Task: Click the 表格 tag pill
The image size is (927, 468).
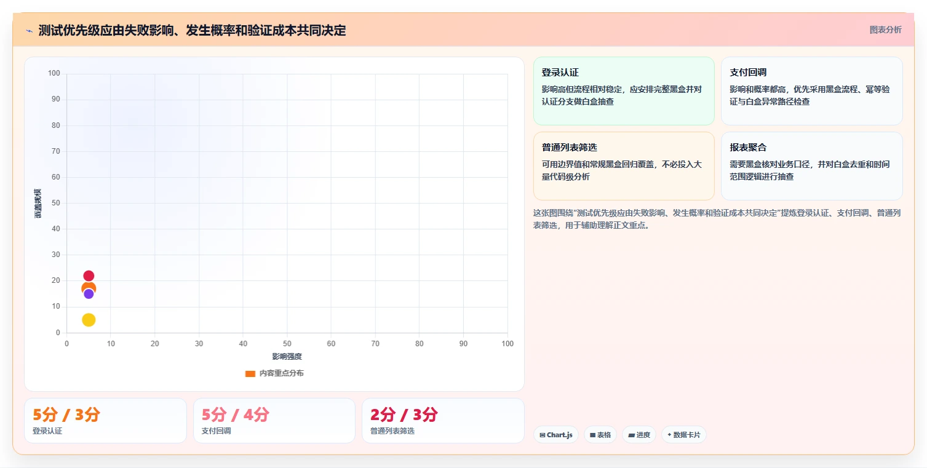Action: 600,435
